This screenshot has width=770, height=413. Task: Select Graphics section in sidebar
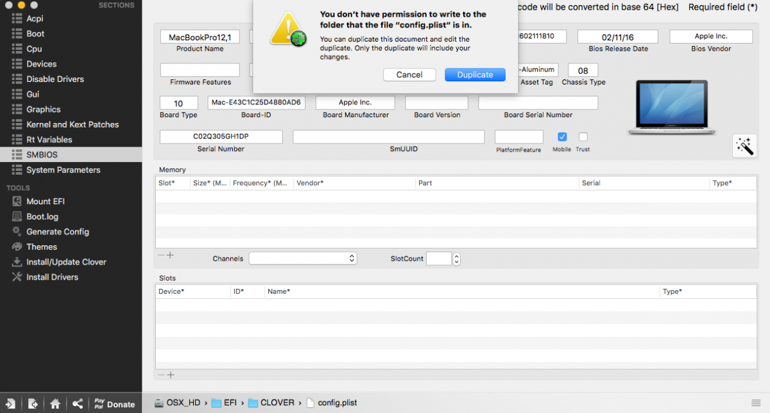pos(43,109)
